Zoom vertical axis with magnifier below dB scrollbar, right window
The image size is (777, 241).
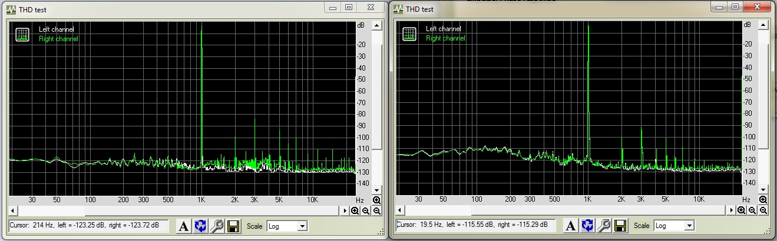pos(763,200)
